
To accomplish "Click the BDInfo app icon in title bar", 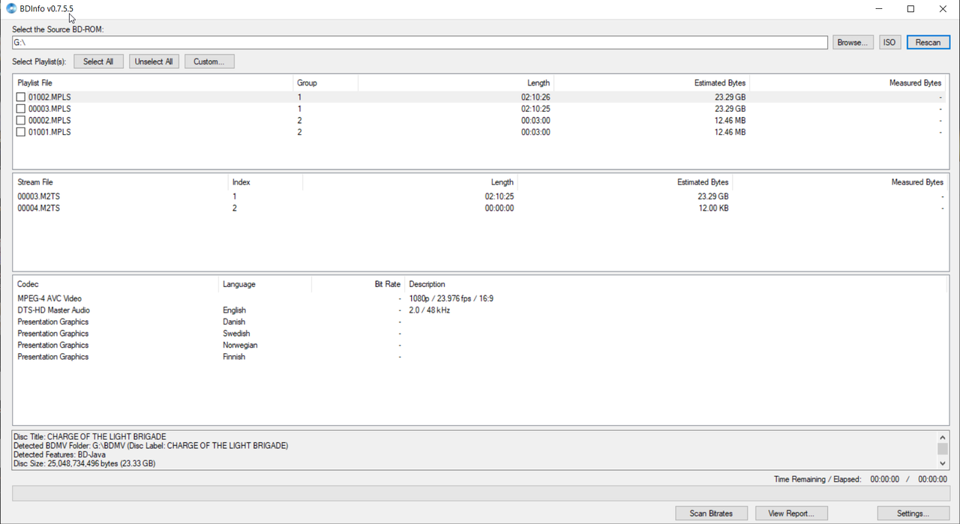I will 11,9.
